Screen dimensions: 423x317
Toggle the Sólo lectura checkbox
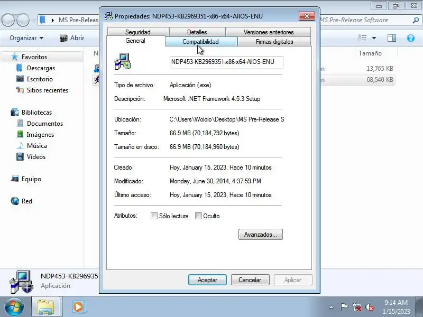154,216
